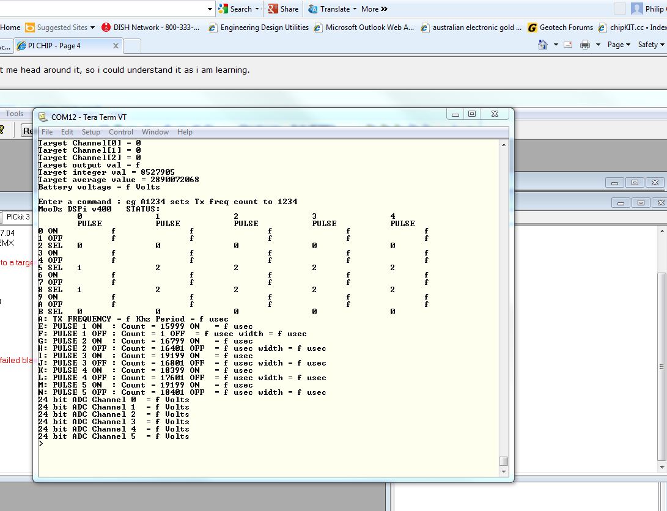The image size is (667, 511).
Task: Expand the address bar dropdown arrow
Action: click(x=210, y=9)
